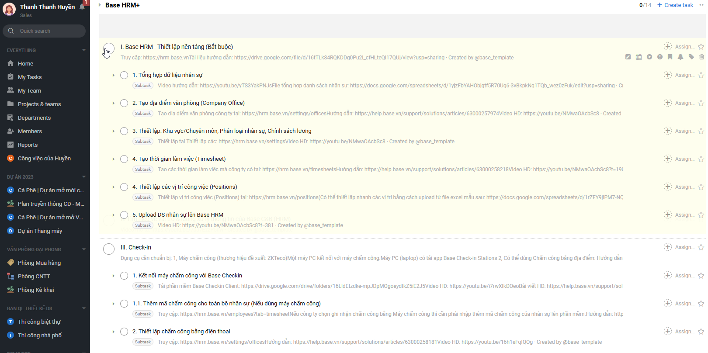This screenshot has height=353, width=708.
Task: Click the orange 'Công việc của Huyền' icon
Action: pos(10,159)
